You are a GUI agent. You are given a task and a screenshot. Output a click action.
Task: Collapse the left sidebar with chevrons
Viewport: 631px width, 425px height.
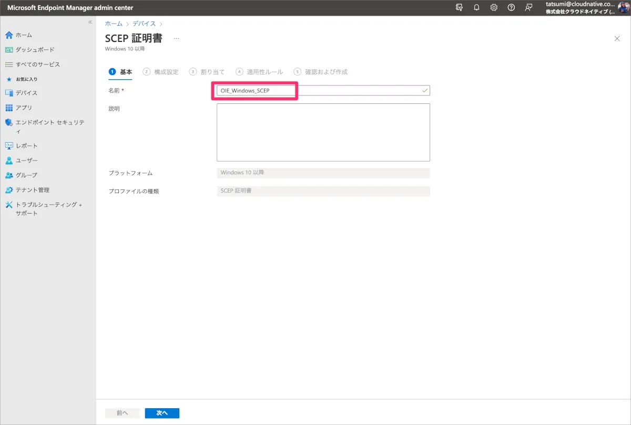[90, 22]
